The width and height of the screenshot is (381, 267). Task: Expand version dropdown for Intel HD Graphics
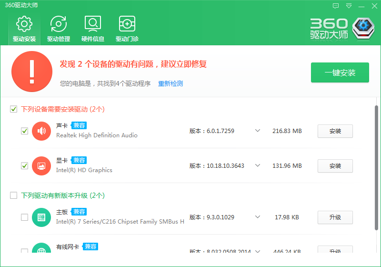coord(258,166)
